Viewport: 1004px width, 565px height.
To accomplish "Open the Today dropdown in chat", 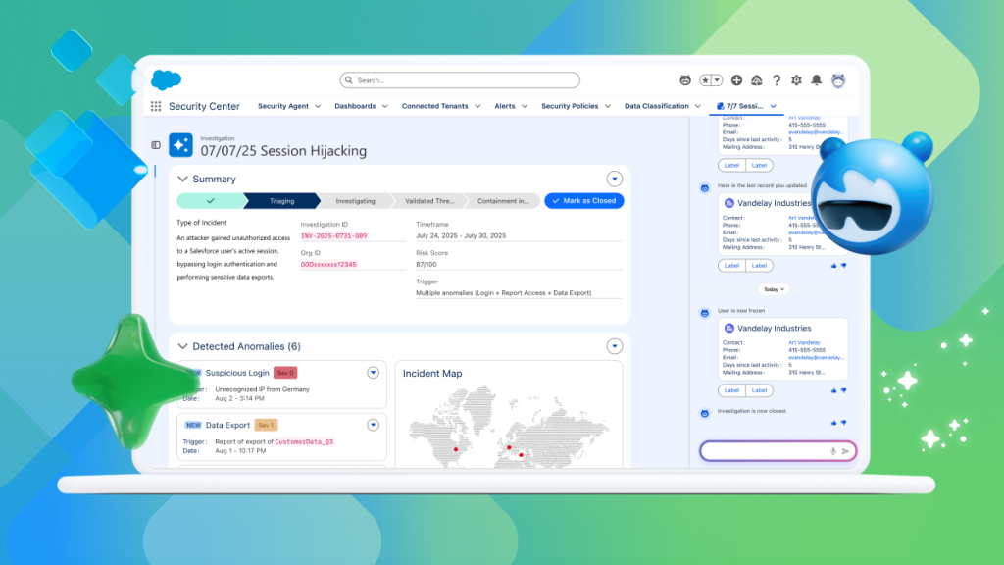I will [x=775, y=289].
